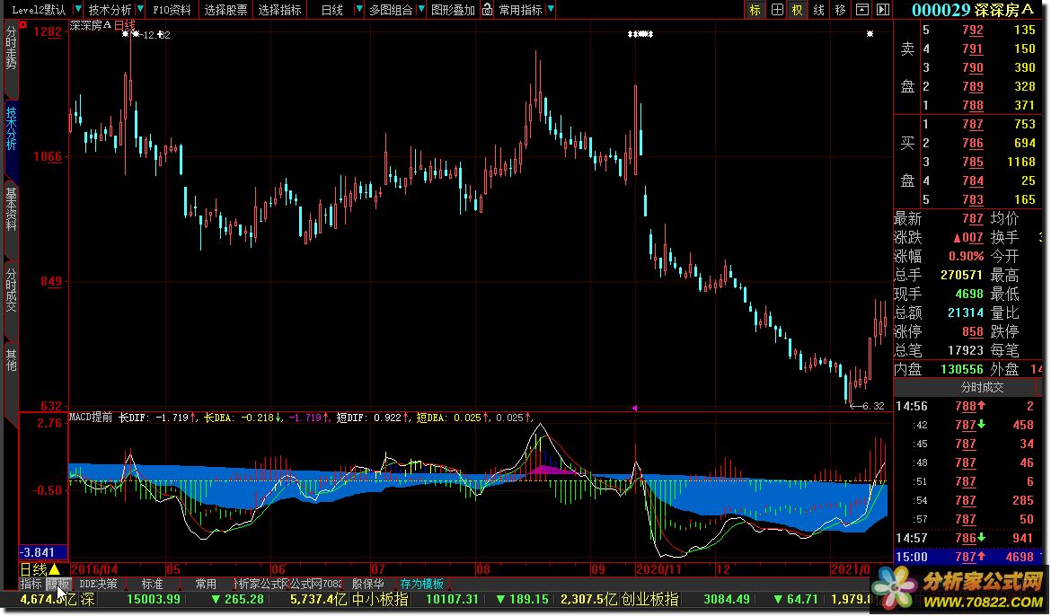Screen dimensions: 1051x616
Task: Click the 14:56 trade row
Action: tap(969, 406)
